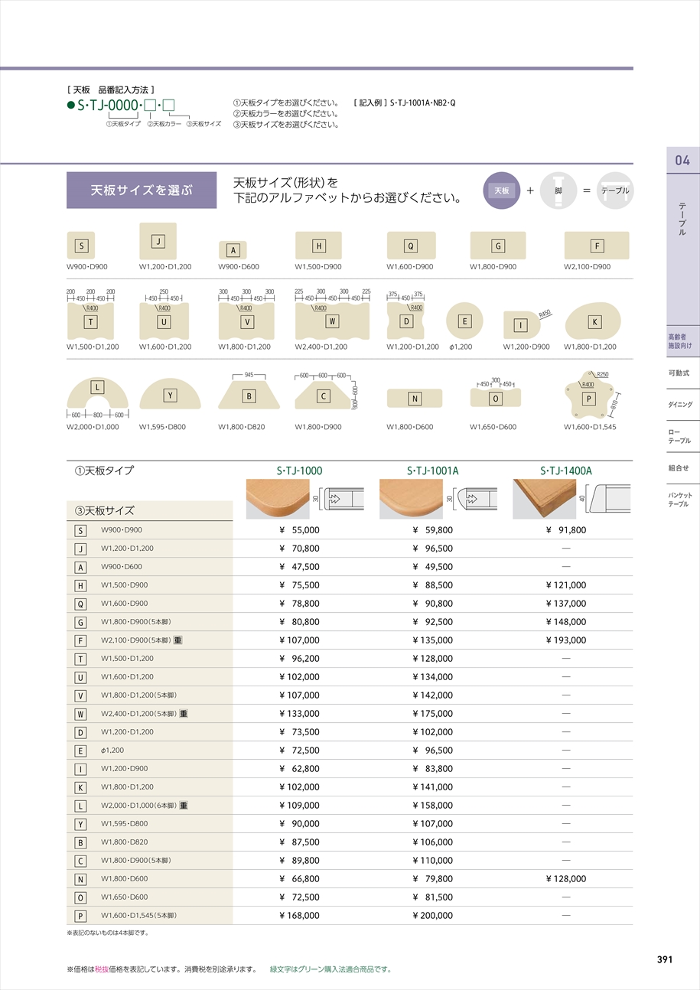Click page number 391

[x=665, y=959]
